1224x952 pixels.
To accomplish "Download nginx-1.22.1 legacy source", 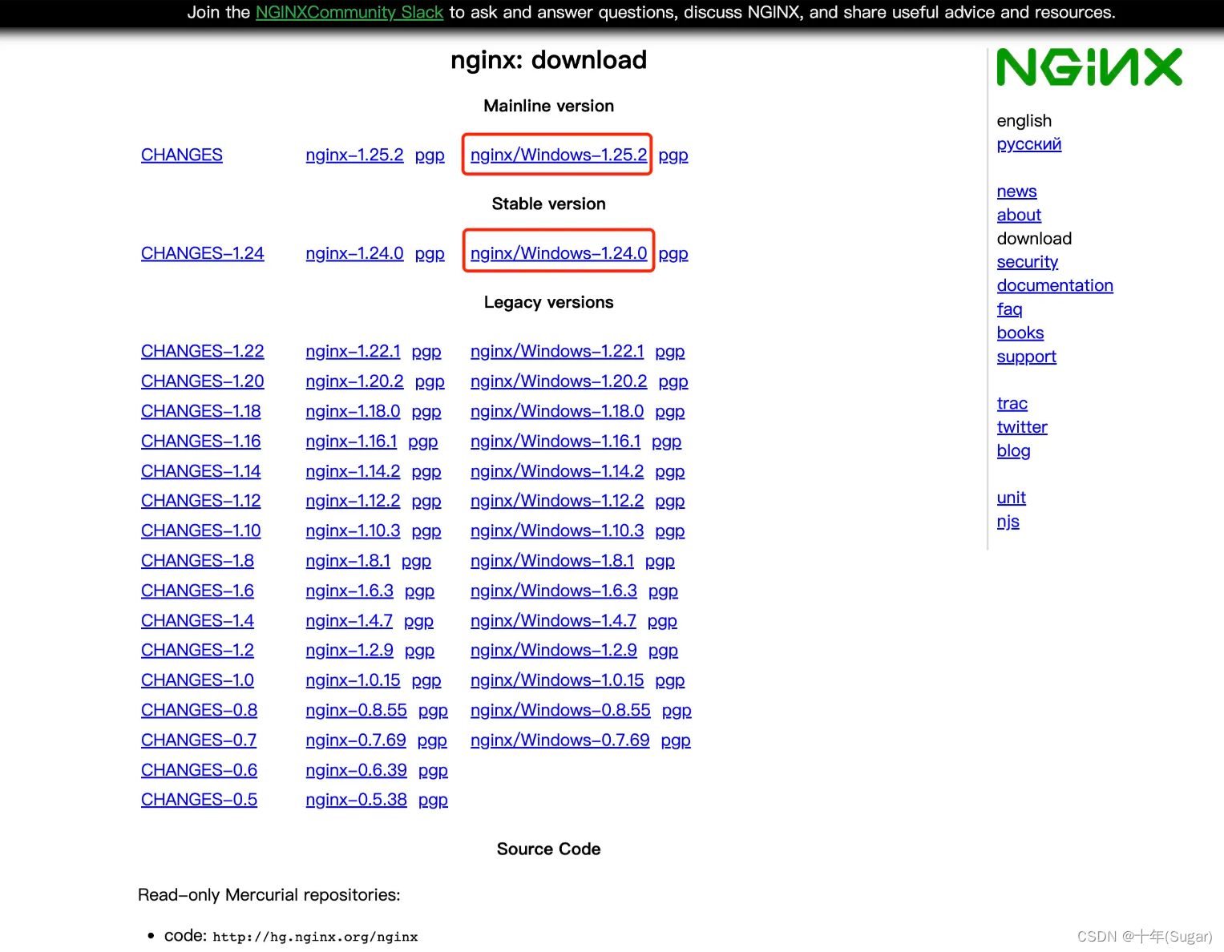I will [x=353, y=352].
